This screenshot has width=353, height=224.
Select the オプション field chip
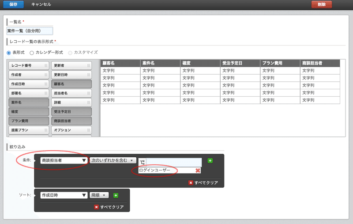coord(71,130)
